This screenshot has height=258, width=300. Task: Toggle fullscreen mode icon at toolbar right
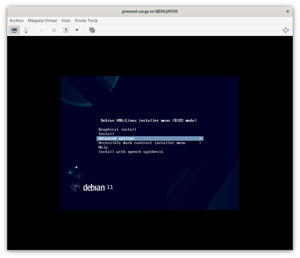286,30
